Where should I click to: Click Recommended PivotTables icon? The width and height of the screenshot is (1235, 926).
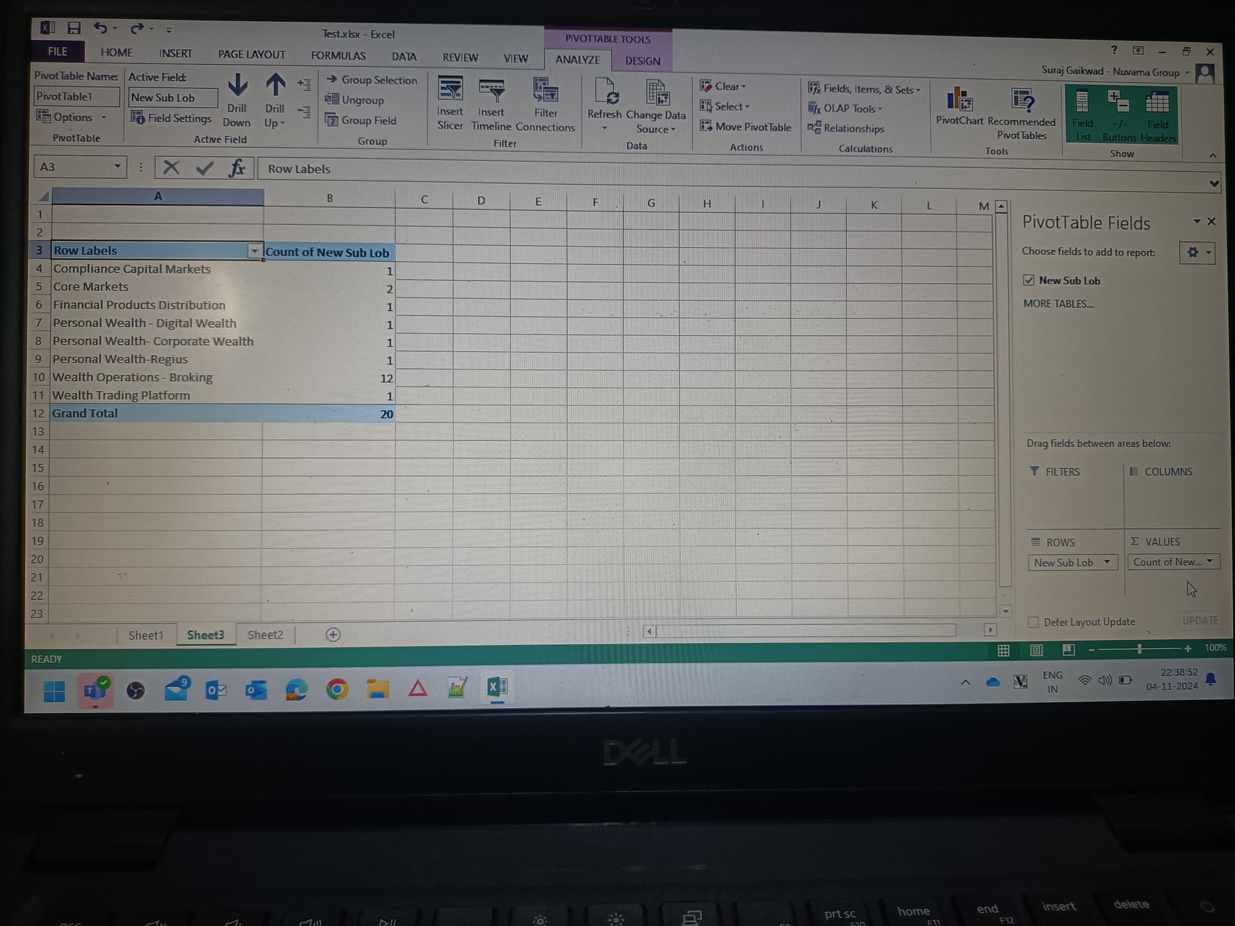click(x=1022, y=100)
